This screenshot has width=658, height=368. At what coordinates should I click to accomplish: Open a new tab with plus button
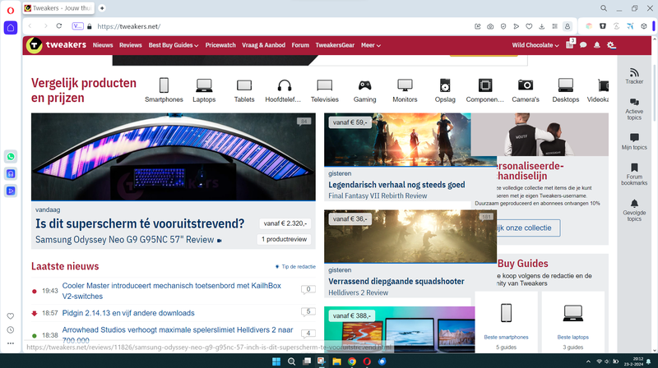click(102, 8)
